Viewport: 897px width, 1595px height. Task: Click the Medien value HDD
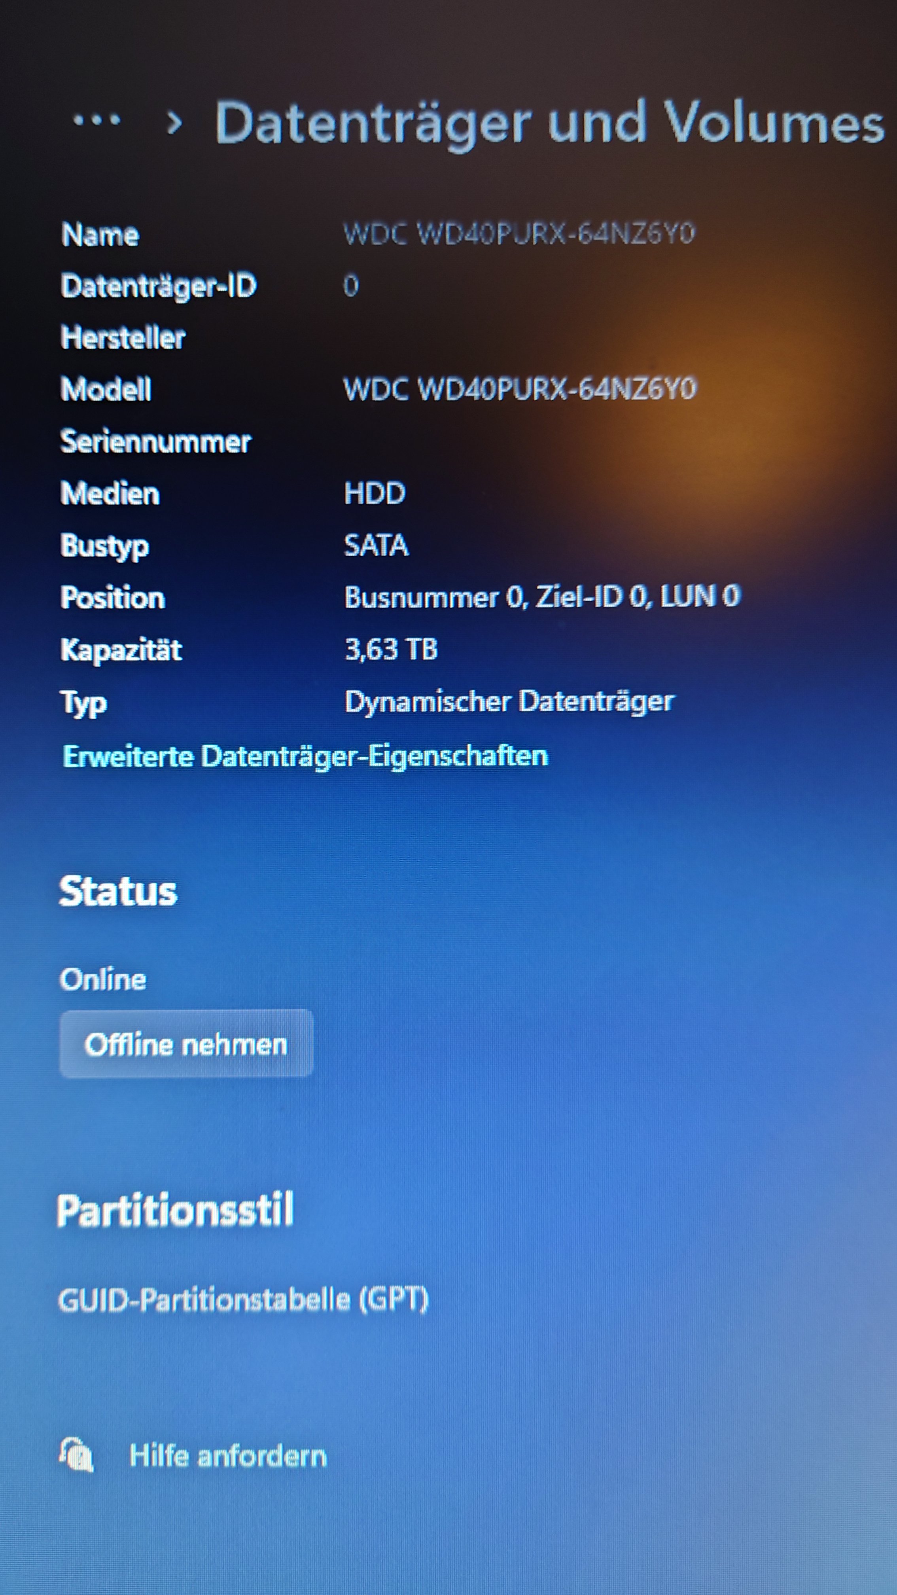pyautogui.click(x=375, y=493)
